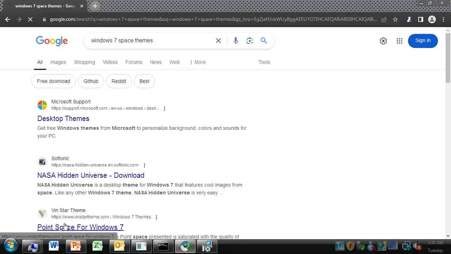Open a new browser tab
Viewport: 451px width, 254px height.
[95, 6]
